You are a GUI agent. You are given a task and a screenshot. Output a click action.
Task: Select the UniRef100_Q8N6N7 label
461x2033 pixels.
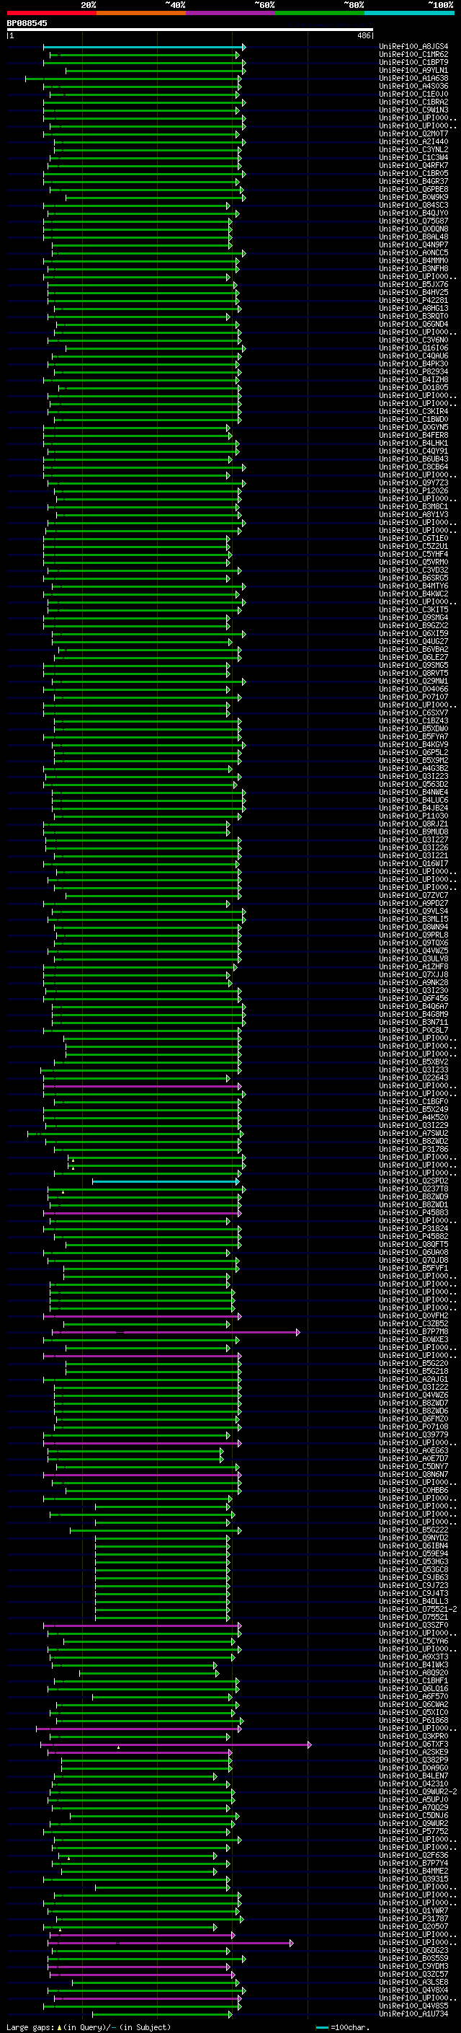point(413,1475)
